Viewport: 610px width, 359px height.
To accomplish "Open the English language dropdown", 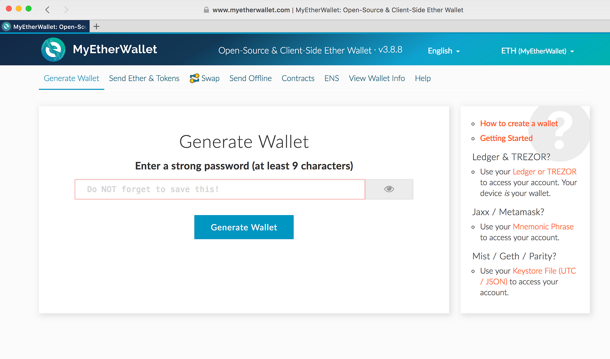I will 444,51.
